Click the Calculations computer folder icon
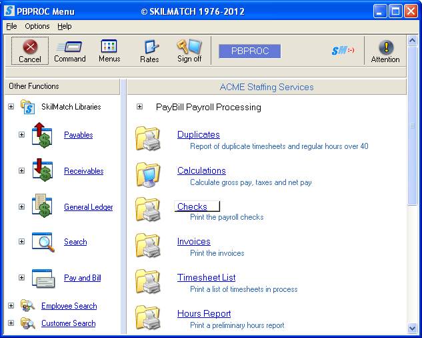 (x=148, y=175)
